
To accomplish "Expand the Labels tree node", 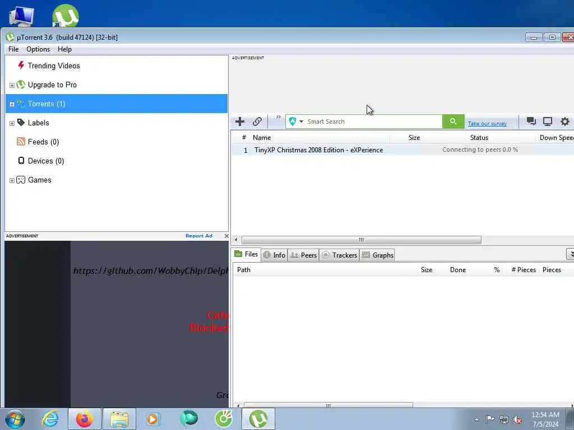I will click(12, 123).
